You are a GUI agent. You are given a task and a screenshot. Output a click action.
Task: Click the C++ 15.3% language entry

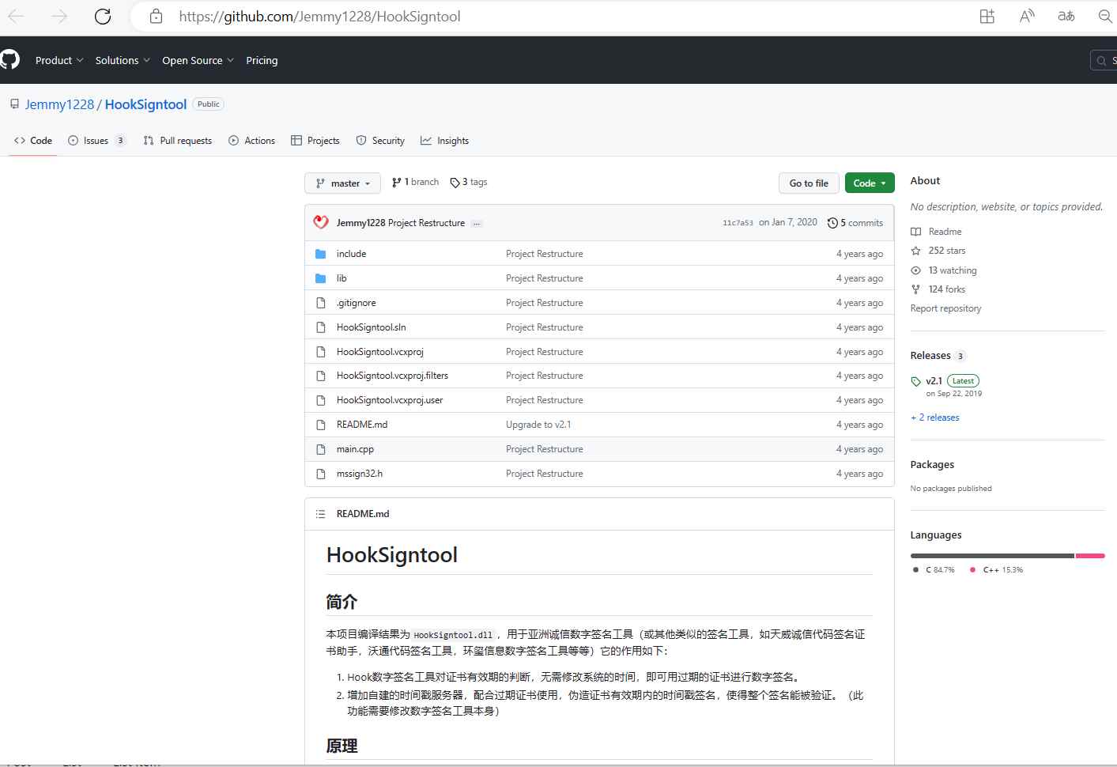(996, 569)
